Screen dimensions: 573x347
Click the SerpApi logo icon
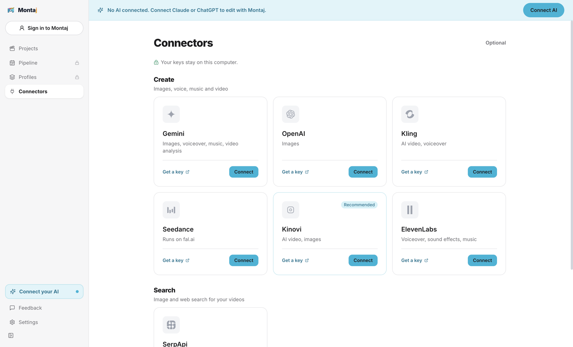pyautogui.click(x=171, y=325)
